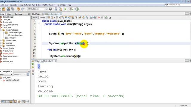Click Find Selection magnifier icon in editor toolbar

63,18
